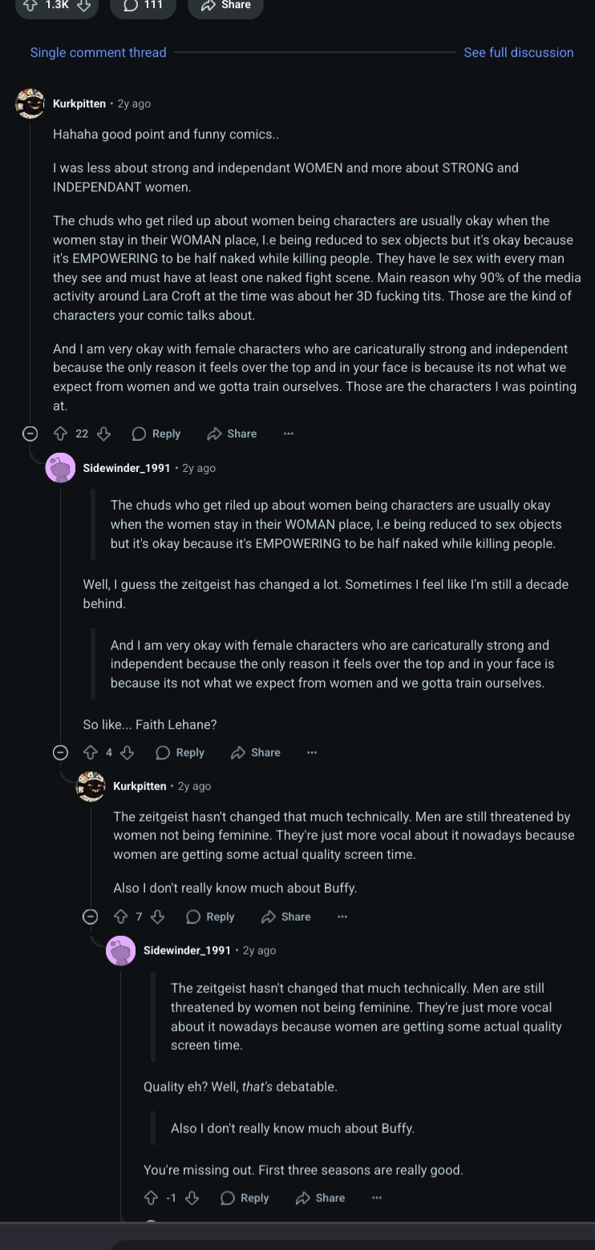Share the post using the top Share button

pyautogui.click(x=225, y=6)
